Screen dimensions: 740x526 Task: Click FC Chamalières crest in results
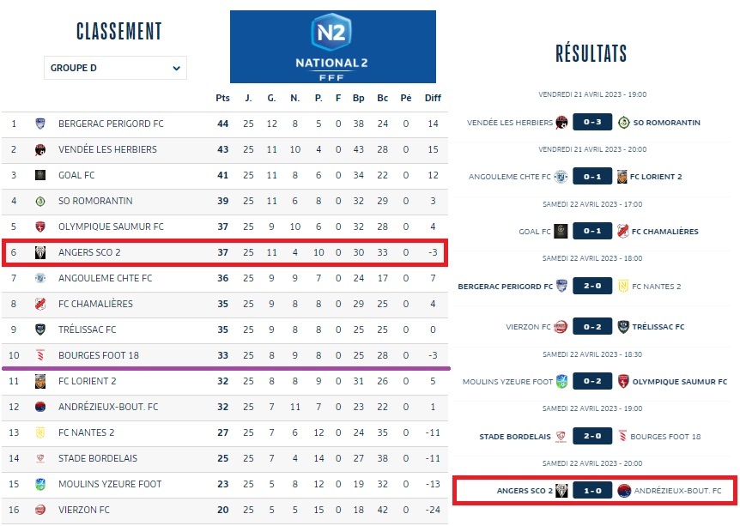pyautogui.click(x=622, y=232)
